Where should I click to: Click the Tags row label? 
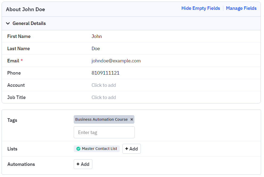[x=12, y=120]
